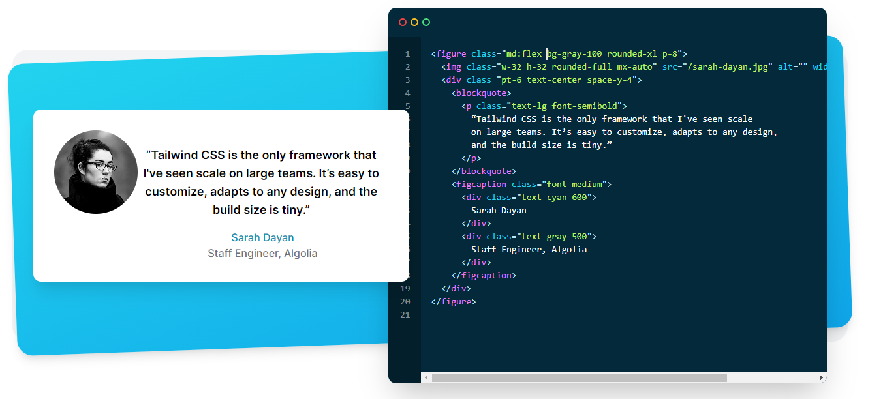
Task: Click the <div class="pt-6 text-center space-y-4"> line
Action: tap(542, 80)
